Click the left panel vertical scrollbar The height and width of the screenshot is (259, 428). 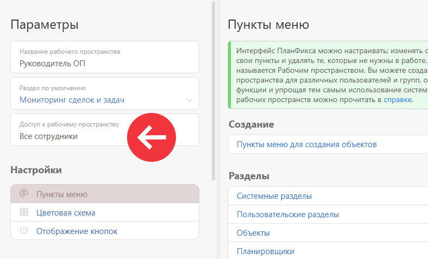tap(213, 91)
